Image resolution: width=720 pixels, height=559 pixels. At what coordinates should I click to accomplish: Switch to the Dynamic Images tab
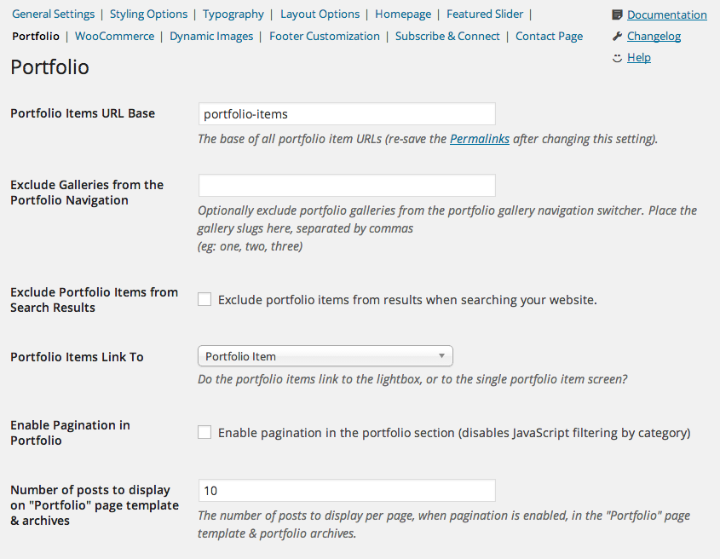[211, 36]
